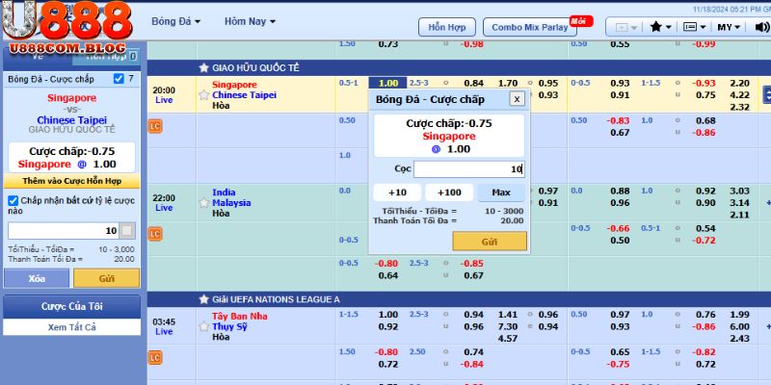Screen dimensions: 771x385
Task: Click Malaysia team name
Action: pyautogui.click(x=231, y=202)
